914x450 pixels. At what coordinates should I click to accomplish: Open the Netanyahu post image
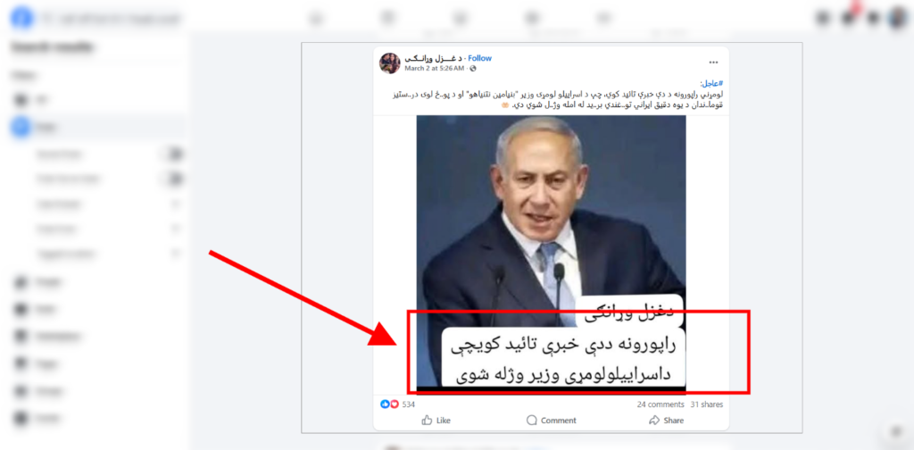click(551, 254)
